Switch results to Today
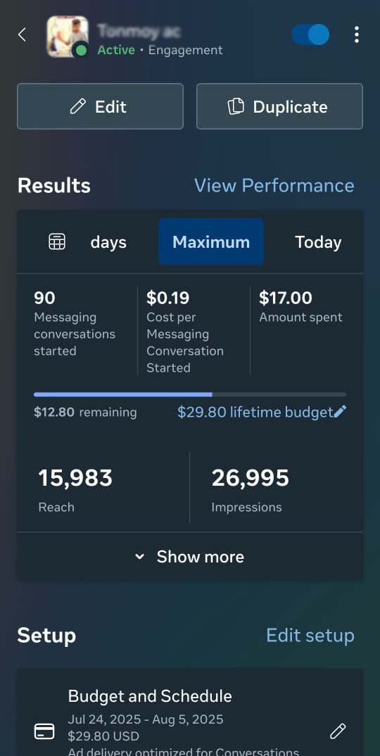Image resolution: width=380 pixels, height=756 pixels. [x=318, y=242]
